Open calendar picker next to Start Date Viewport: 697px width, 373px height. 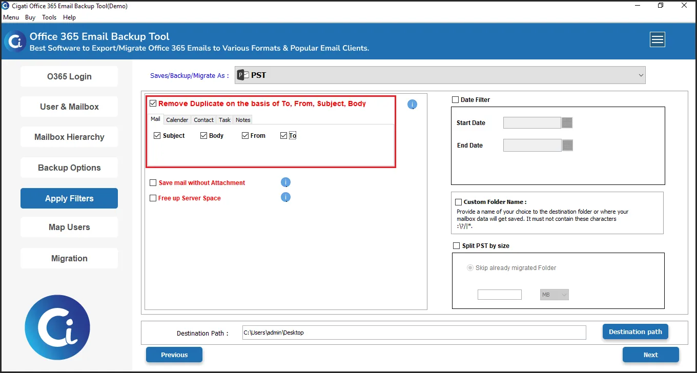click(567, 122)
